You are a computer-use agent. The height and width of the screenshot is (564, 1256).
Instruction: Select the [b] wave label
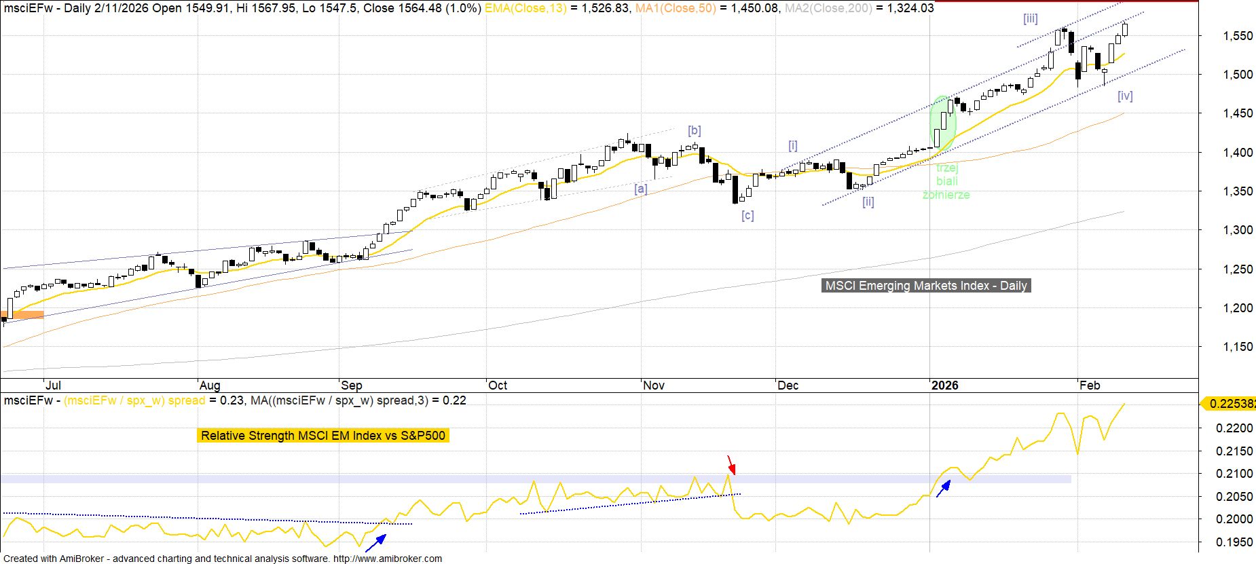click(694, 130)
